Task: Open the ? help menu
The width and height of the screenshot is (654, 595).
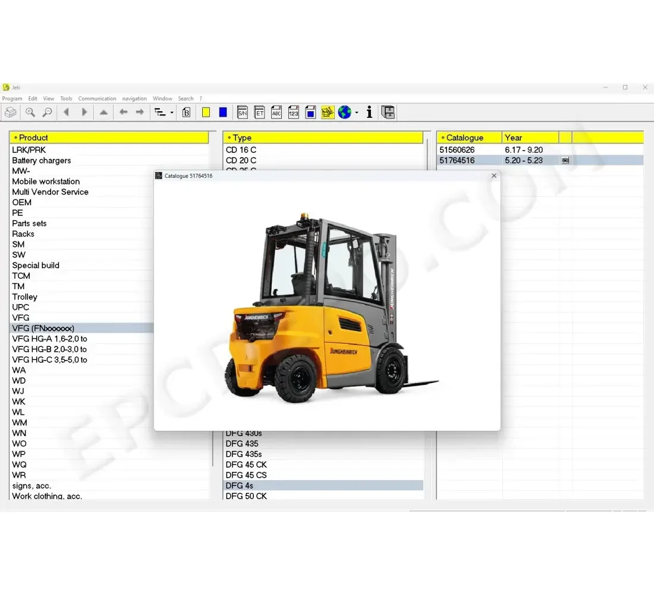Action: pyautogui.click(x=200, y=99)
